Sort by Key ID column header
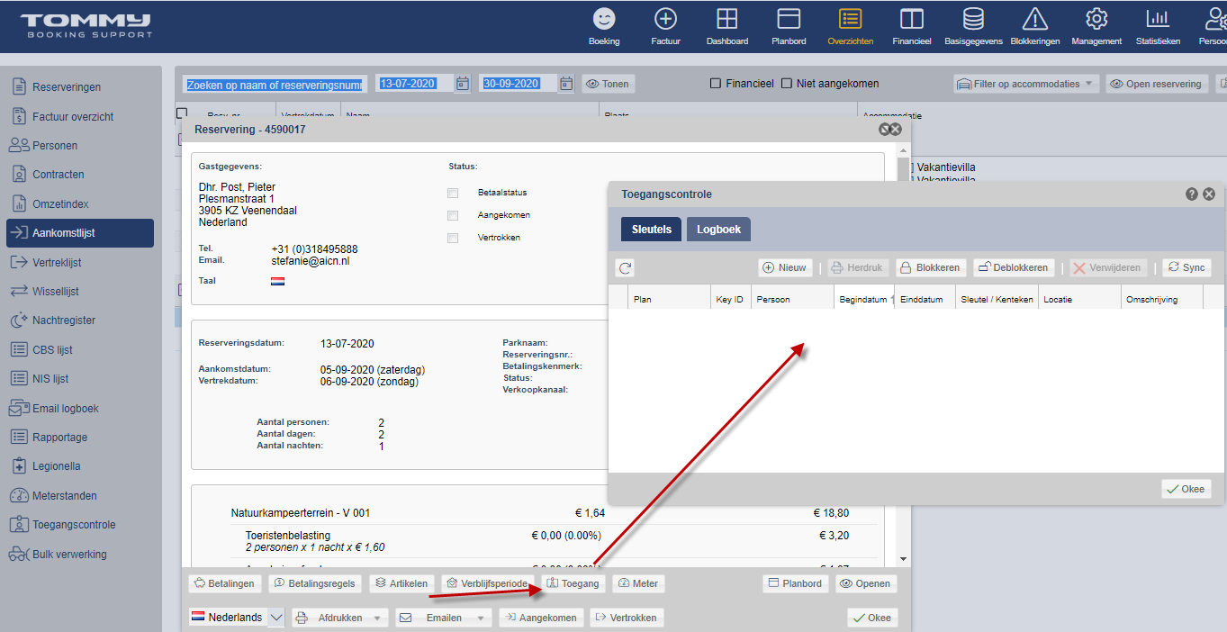This screenshot has width=1227, height=632. click(x=730, y=299)
